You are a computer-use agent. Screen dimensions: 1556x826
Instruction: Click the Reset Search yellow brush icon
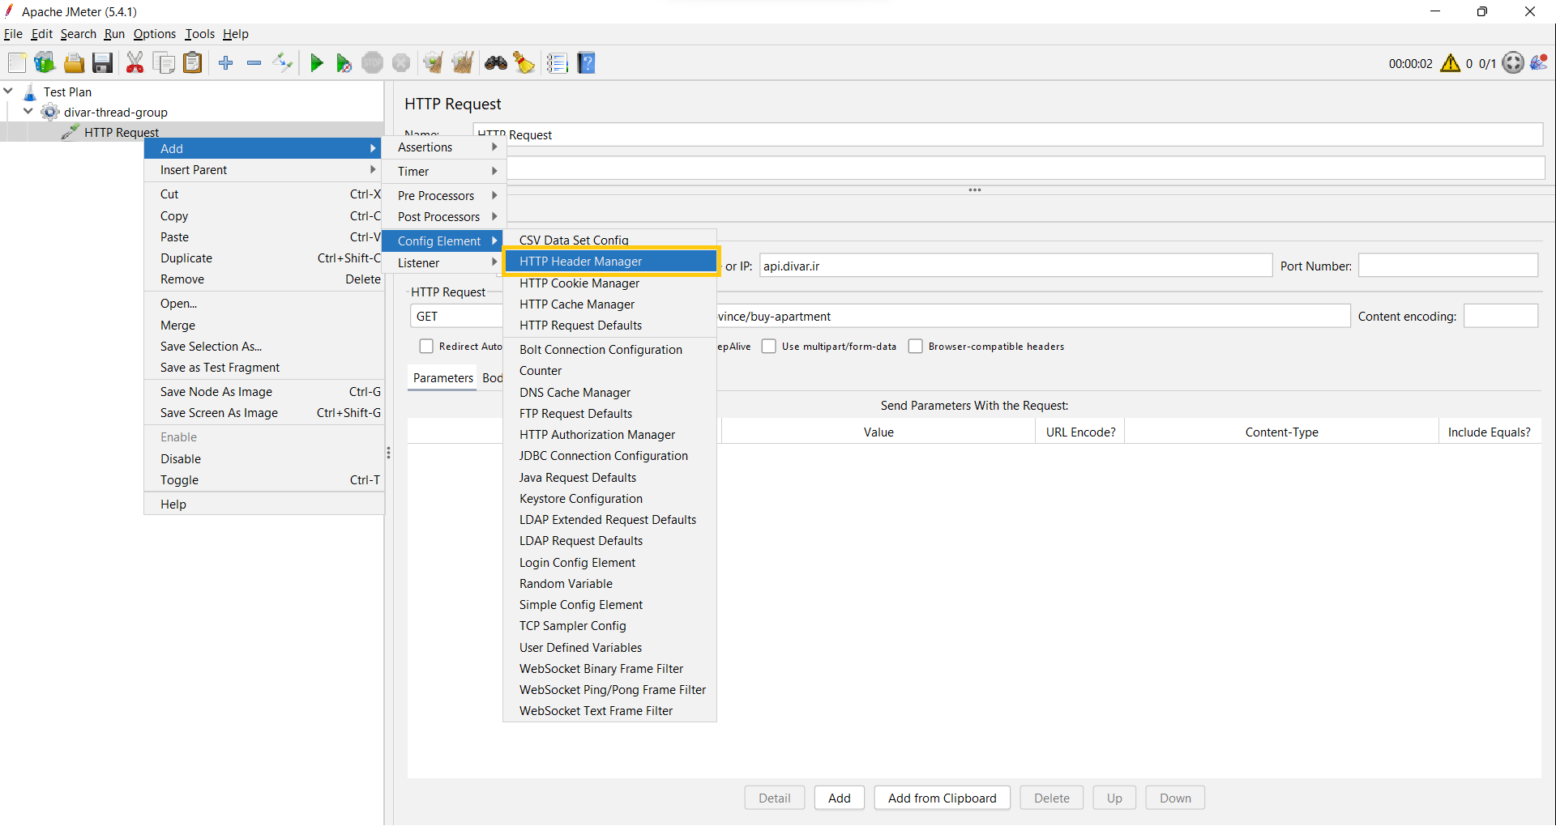point(524,62)
